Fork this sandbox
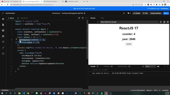This screenshot has height=95, width=170. click(x=145, y=13)
